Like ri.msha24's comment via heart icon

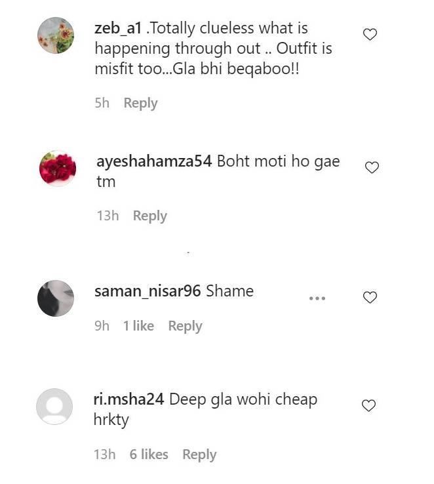point(368,405)
